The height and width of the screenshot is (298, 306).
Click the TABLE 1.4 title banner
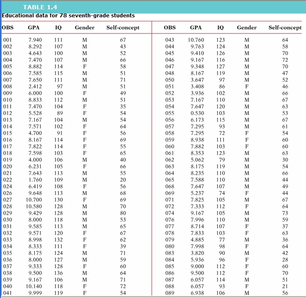[40, 7]
